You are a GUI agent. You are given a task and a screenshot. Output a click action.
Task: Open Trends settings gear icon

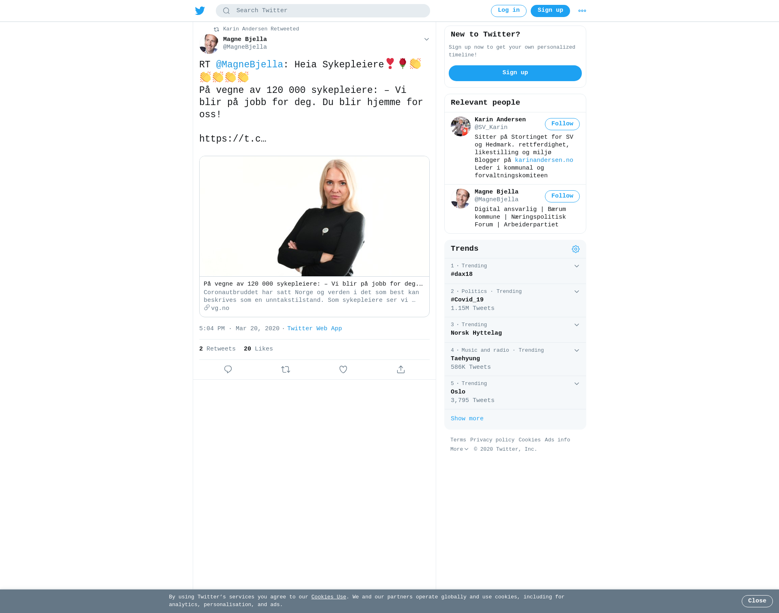tap(576, 249)
